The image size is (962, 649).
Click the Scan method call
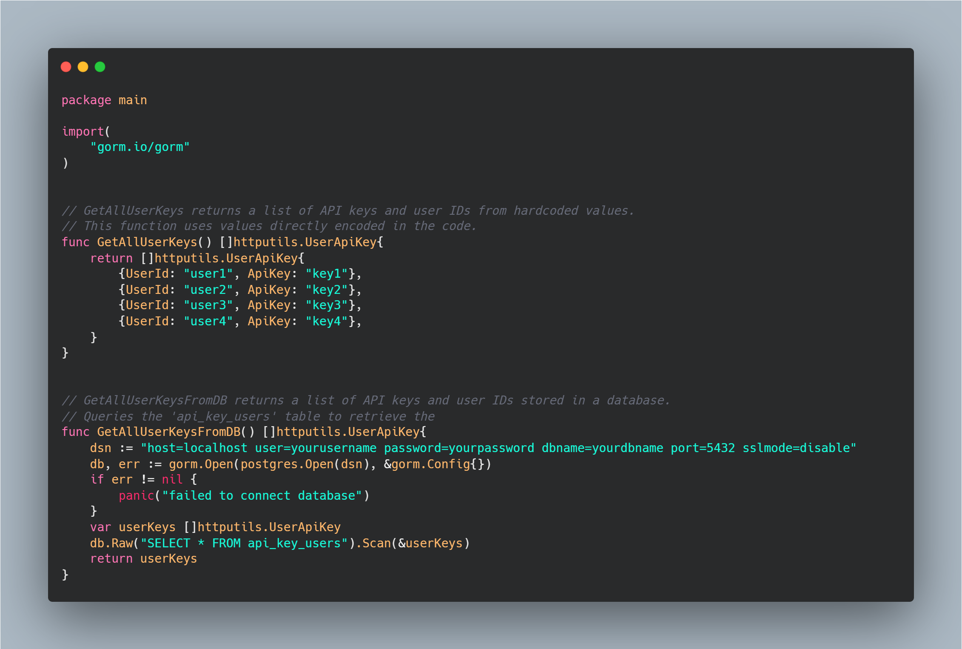point(376,544)
